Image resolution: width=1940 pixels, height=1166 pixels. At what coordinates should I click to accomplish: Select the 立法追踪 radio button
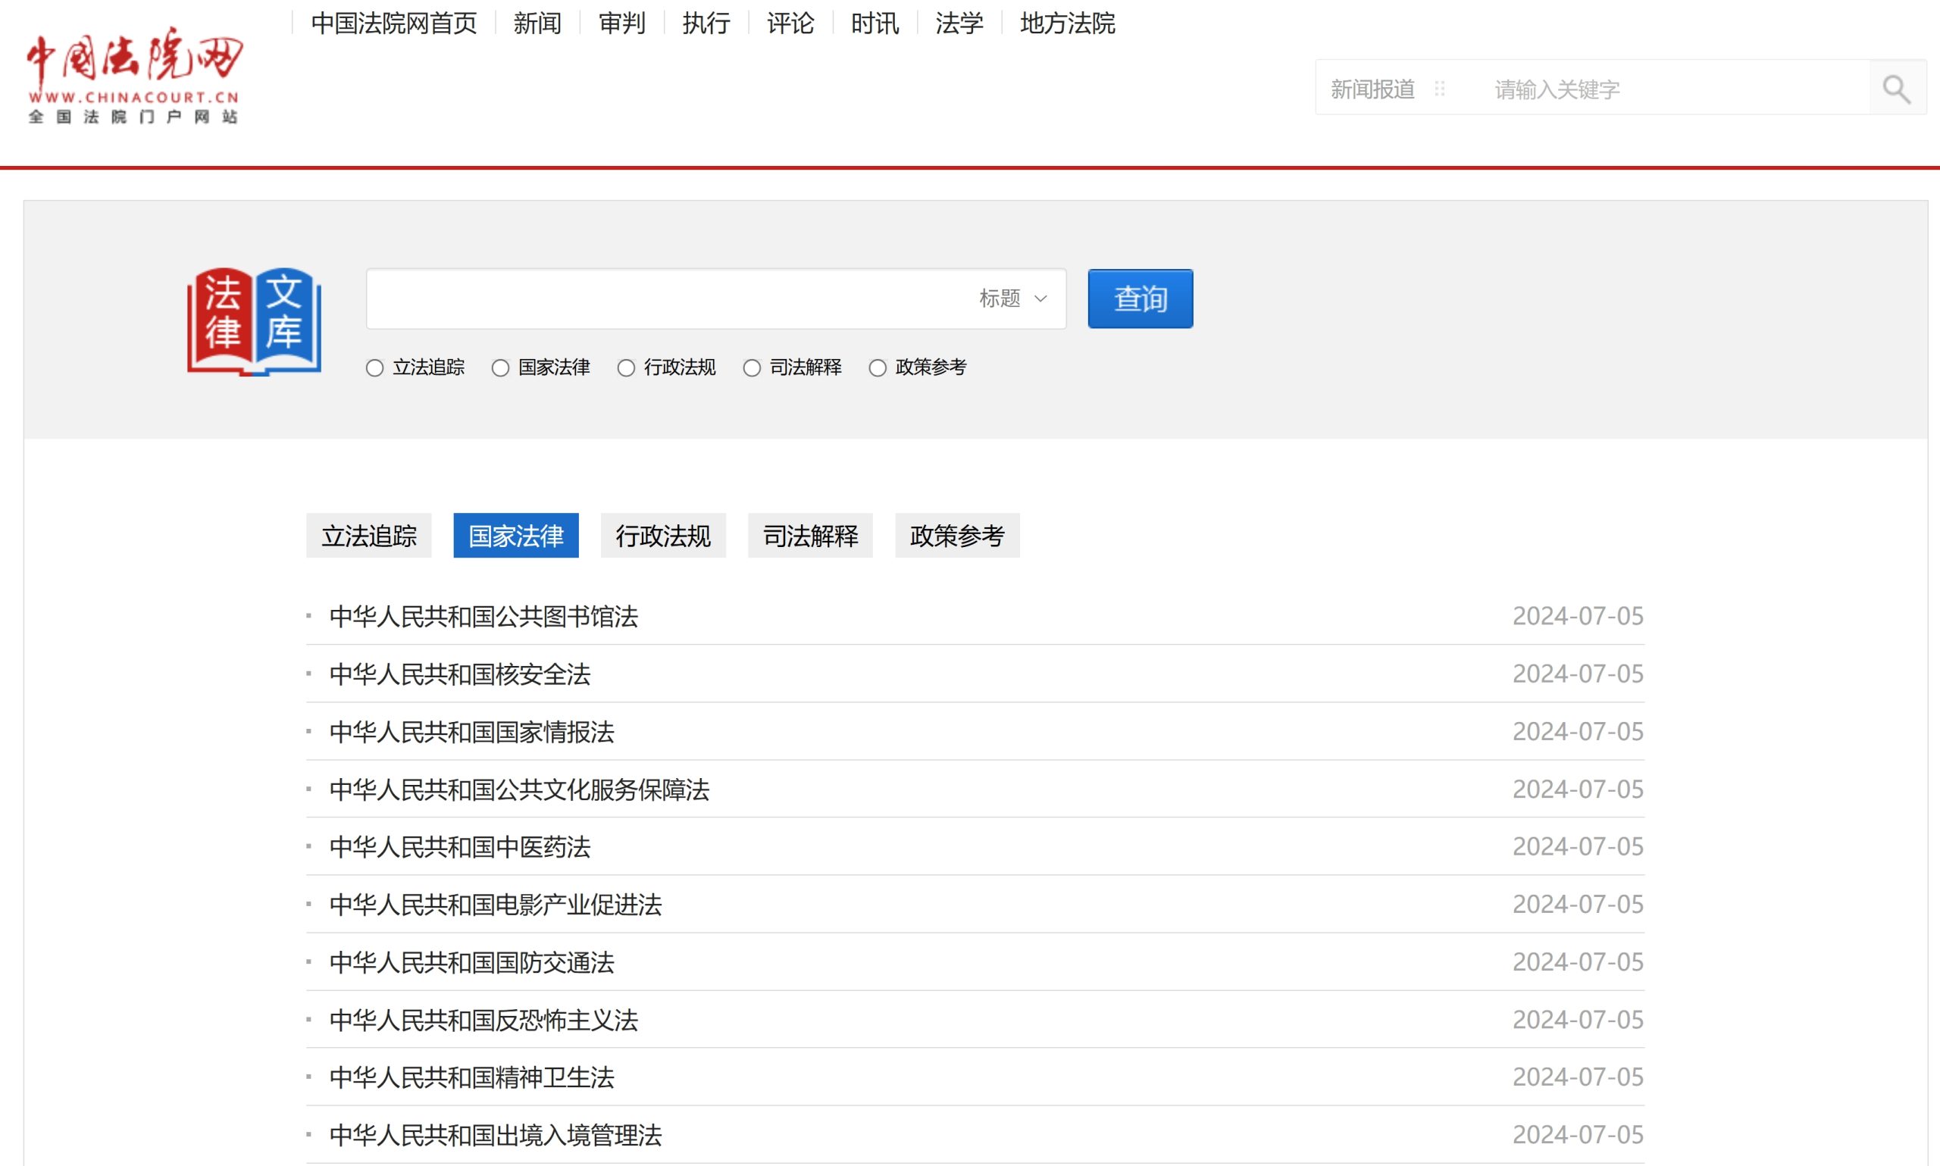375,367
